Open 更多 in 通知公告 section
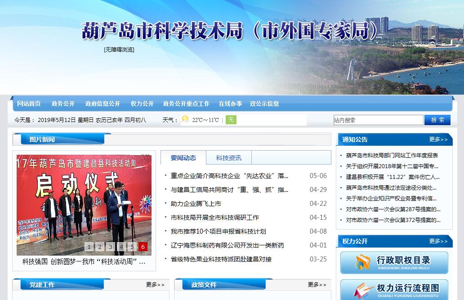 pos(438,139)
